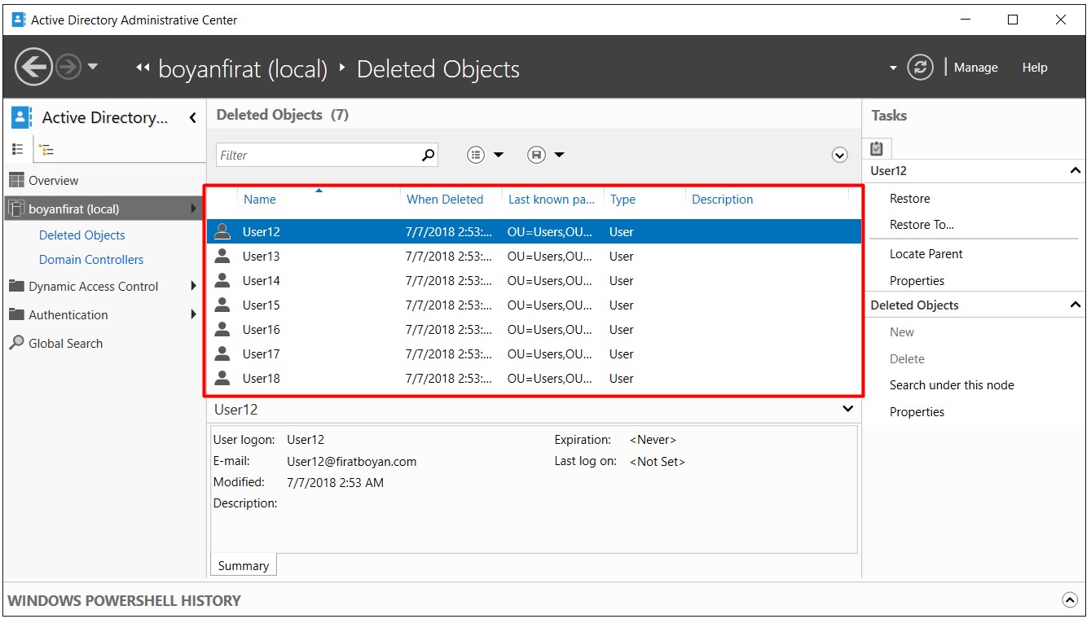This screenshot has width=1091, height=619.
Task: Open Properties under User12 tasks
Action: click(x=917, y=281)
